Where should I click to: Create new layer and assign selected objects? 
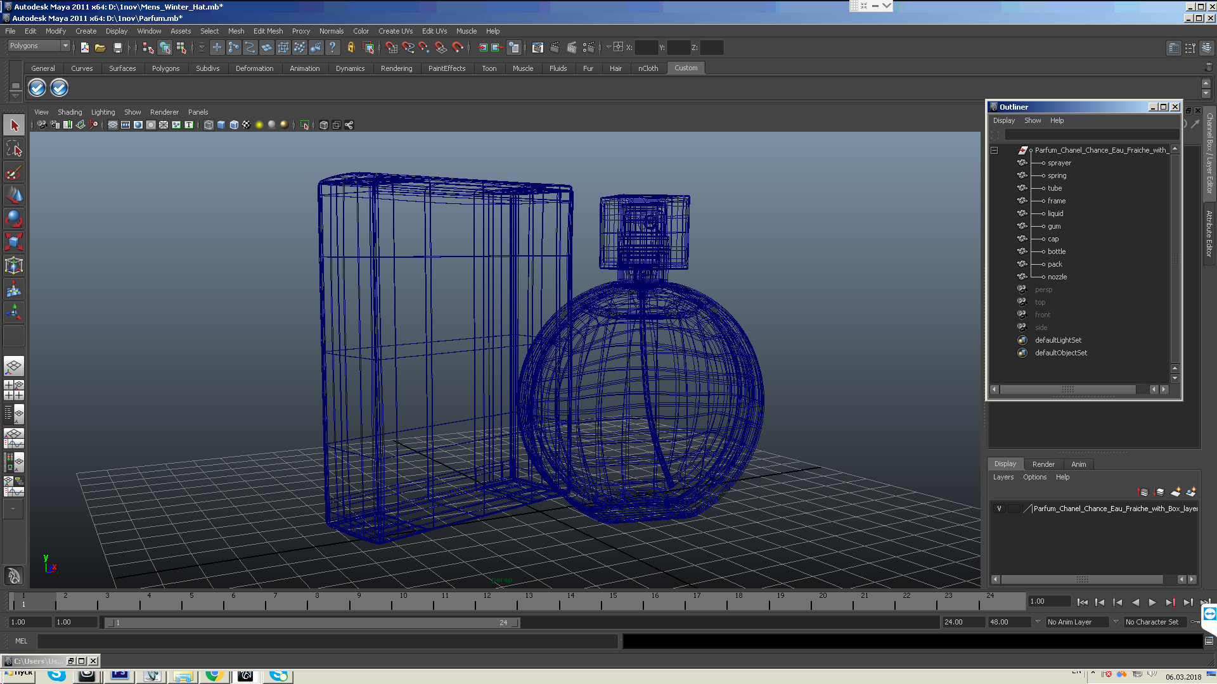pyautogui.click(x=1190, y=492)
